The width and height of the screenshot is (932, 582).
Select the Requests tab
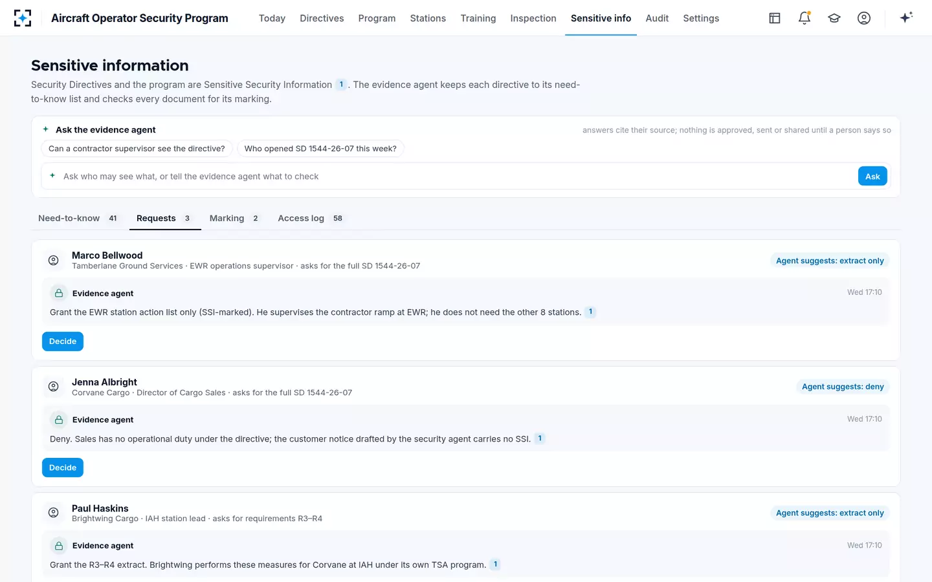click(x=164, y=219)
